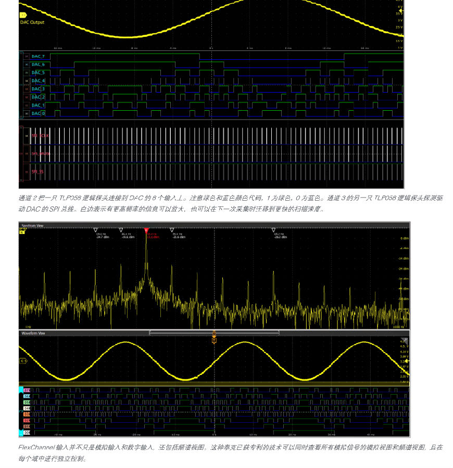Click the corner icon atop the Waveform View scale

(x=404, y=340)
